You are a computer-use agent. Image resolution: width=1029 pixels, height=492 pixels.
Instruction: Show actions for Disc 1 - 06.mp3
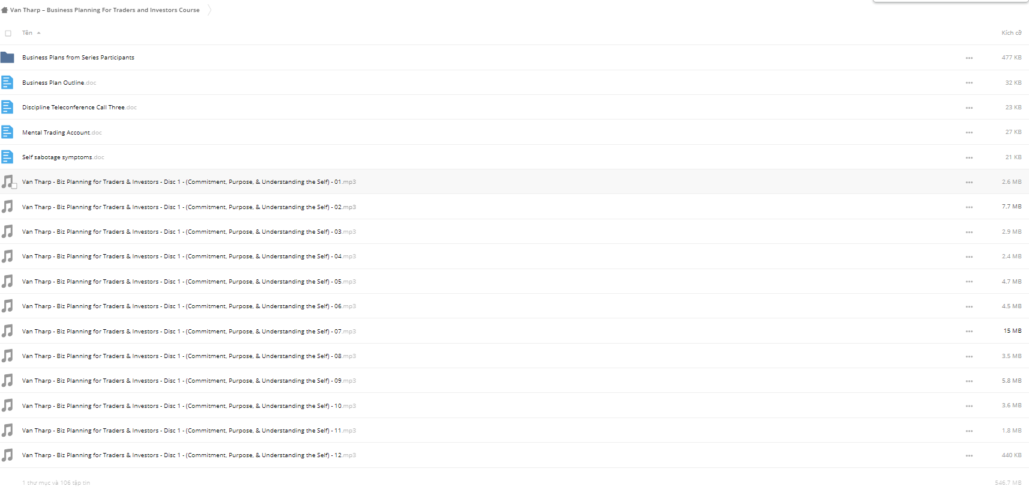(969, 307)
